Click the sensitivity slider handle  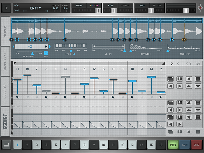(x=32, y=53)
